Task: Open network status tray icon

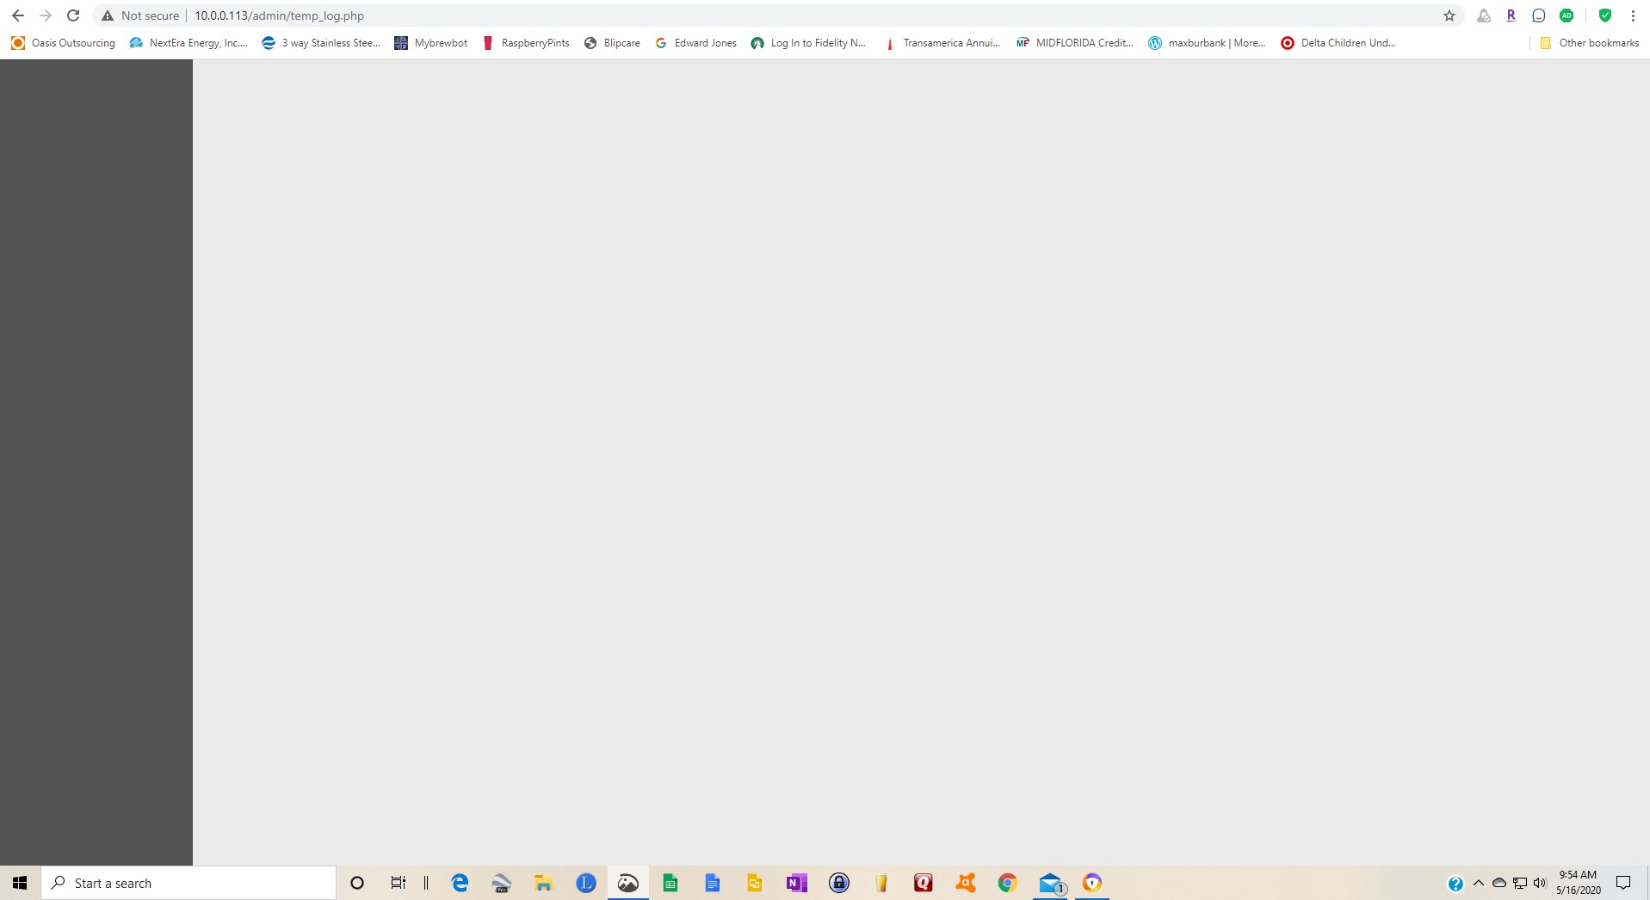Action: pos(1520,884)
